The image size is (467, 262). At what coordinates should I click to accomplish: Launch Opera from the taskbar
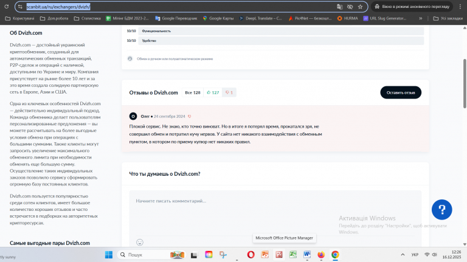pyautogui.click(x=251, y=255)
